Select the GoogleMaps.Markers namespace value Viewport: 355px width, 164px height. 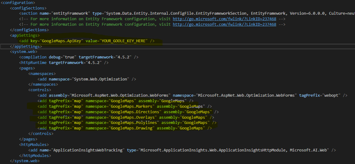[x=131, y=106]
